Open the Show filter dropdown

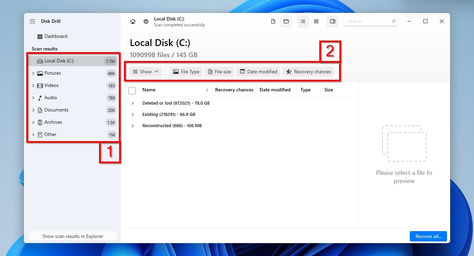(x=145, y=72)
